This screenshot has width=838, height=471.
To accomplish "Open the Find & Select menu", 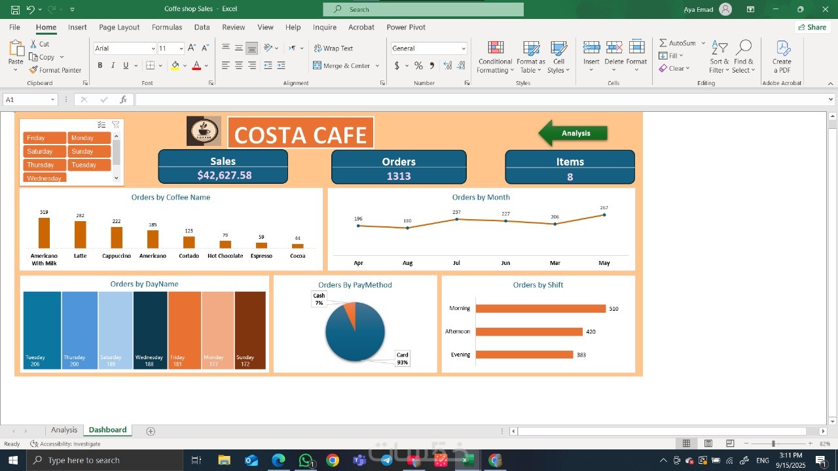I will [x=743, y=58].
